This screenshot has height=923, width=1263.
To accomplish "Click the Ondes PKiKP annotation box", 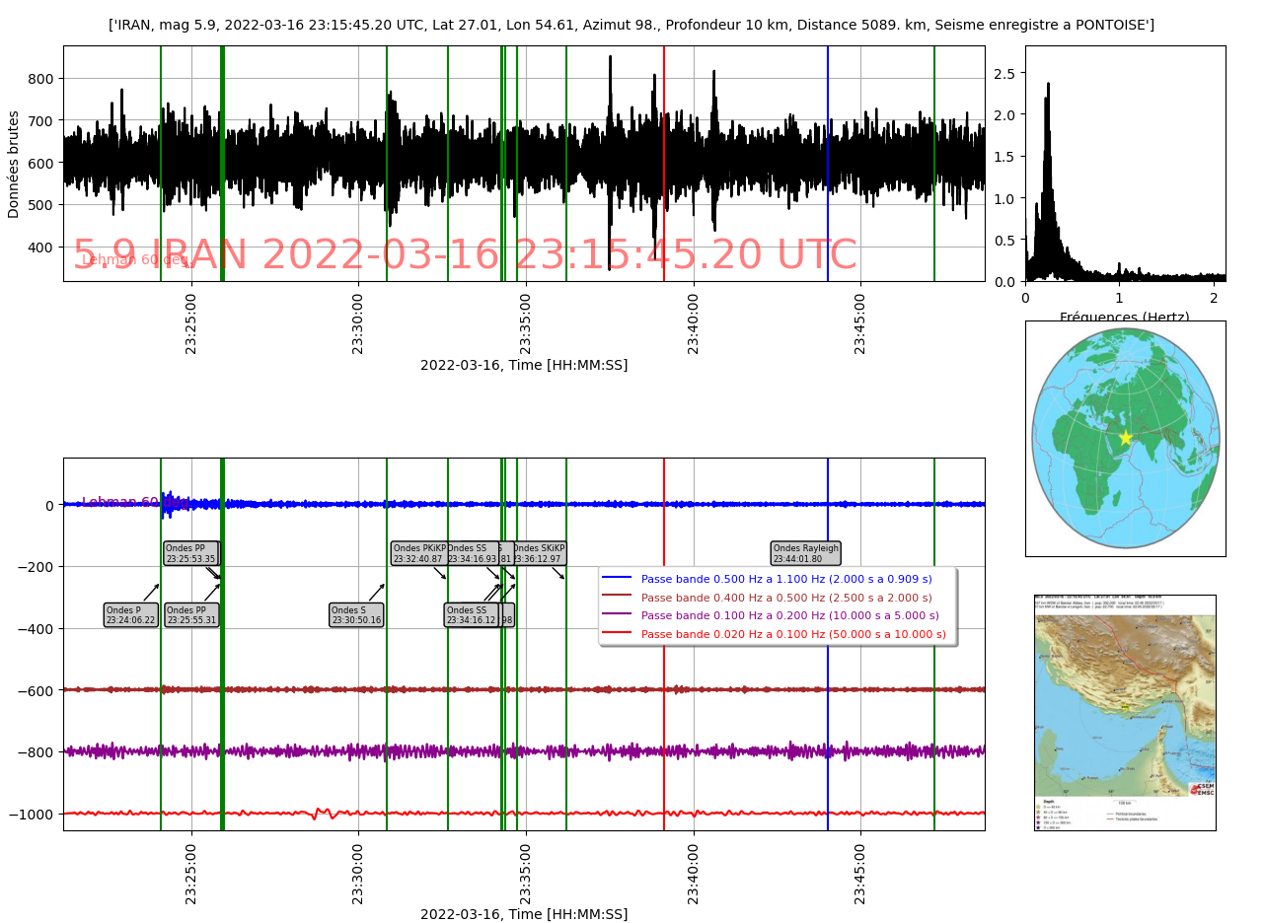I will coord(418,553).
